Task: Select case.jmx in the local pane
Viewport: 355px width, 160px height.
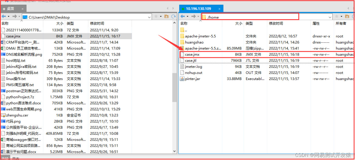Action: click(66, 36)
